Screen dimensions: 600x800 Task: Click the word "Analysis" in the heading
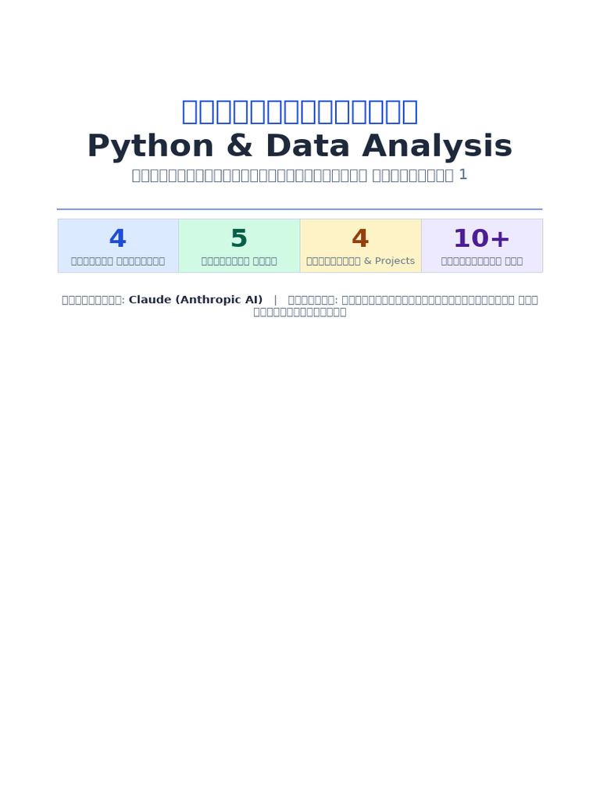[x=437, y=145]
